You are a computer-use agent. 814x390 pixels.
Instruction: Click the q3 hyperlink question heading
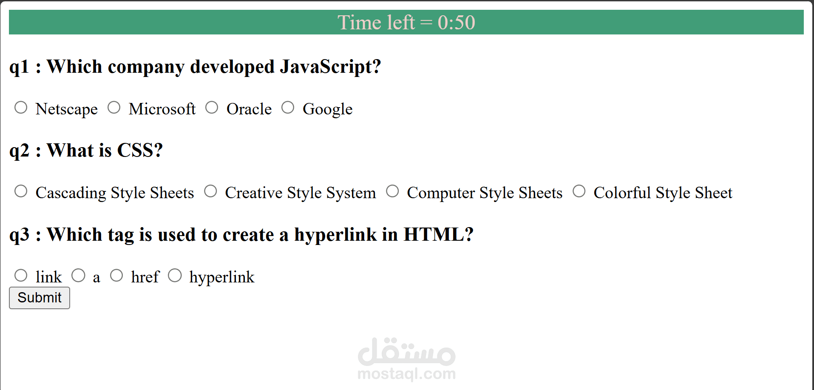click(x=241, y=235)
